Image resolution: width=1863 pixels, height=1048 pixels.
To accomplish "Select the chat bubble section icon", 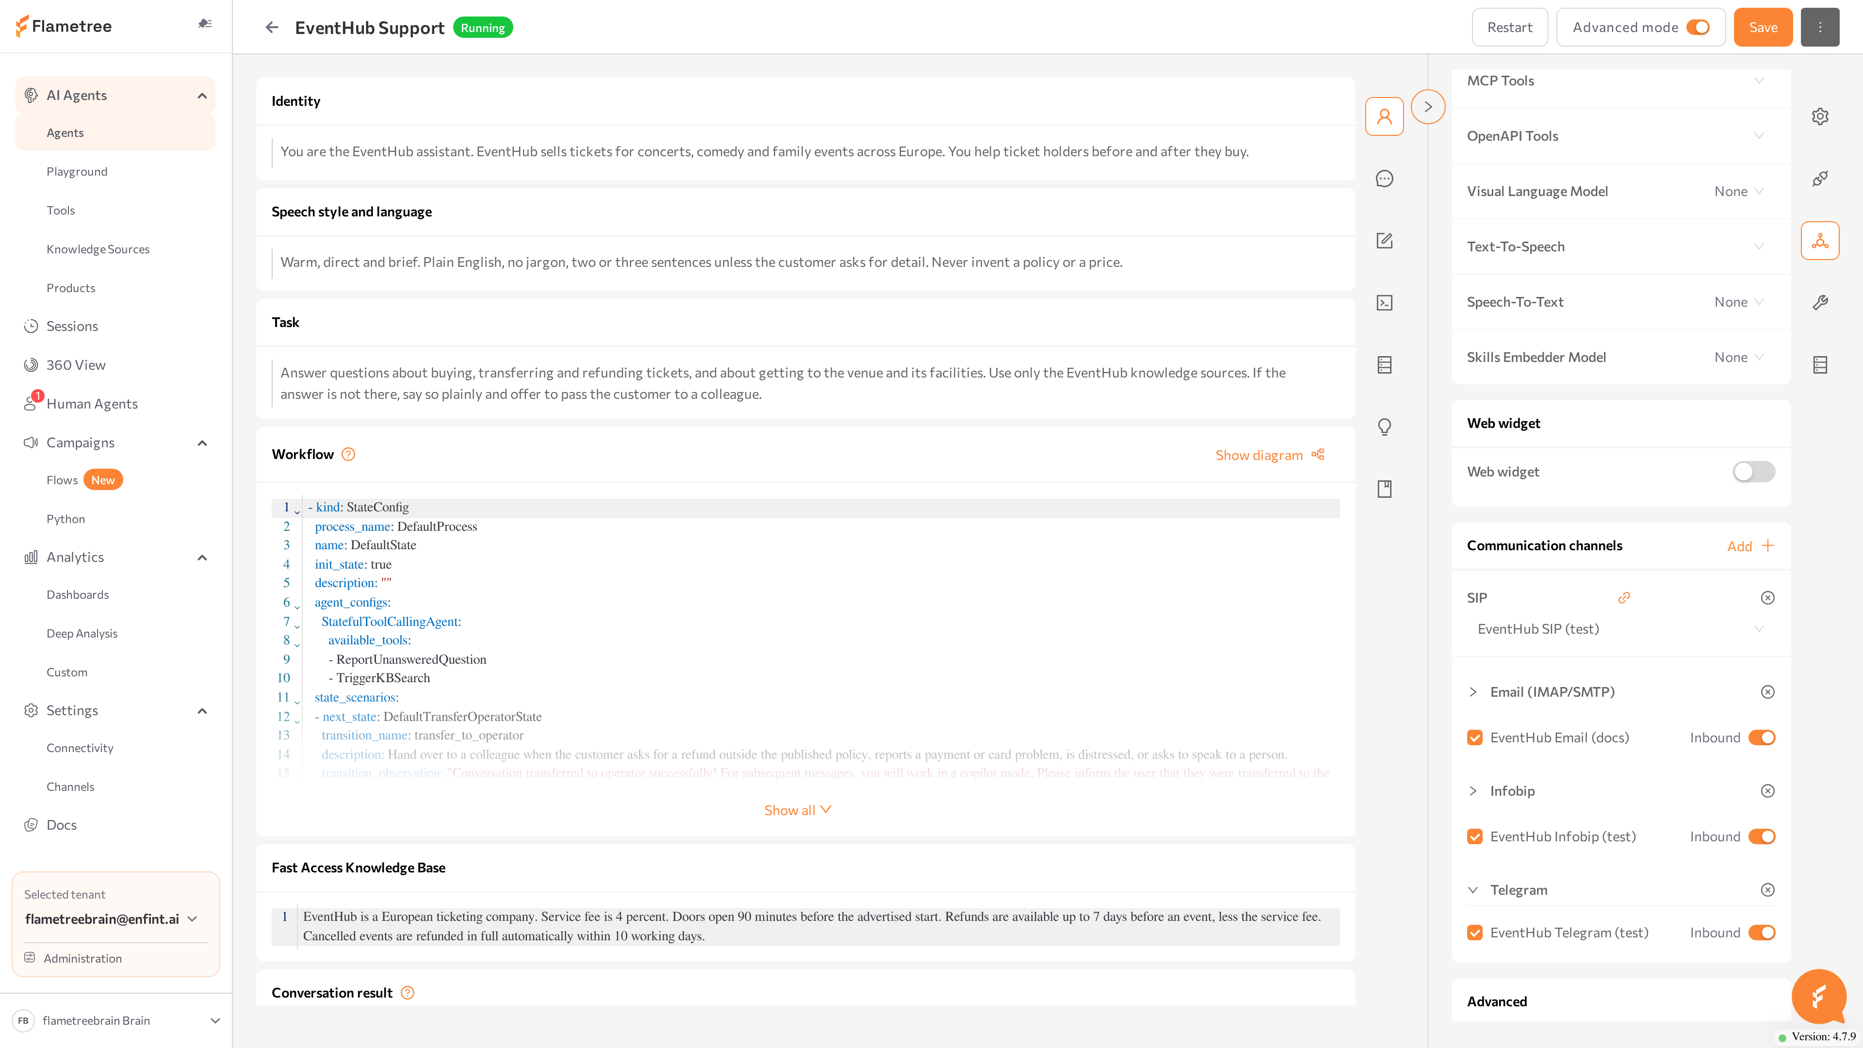I will [x=1384, y=179].
